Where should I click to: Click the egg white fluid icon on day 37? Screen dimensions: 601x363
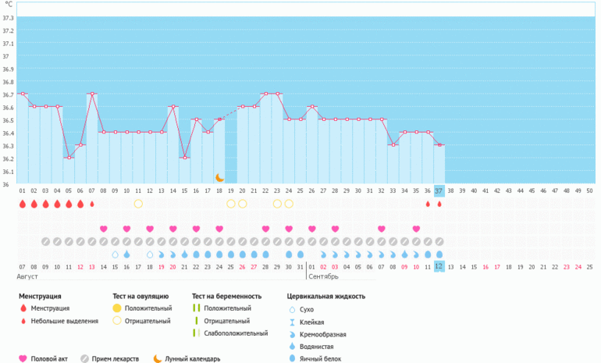[439, 254]
